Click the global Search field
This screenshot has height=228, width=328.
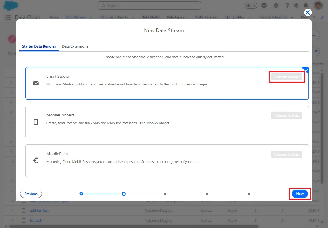(149, 6)
